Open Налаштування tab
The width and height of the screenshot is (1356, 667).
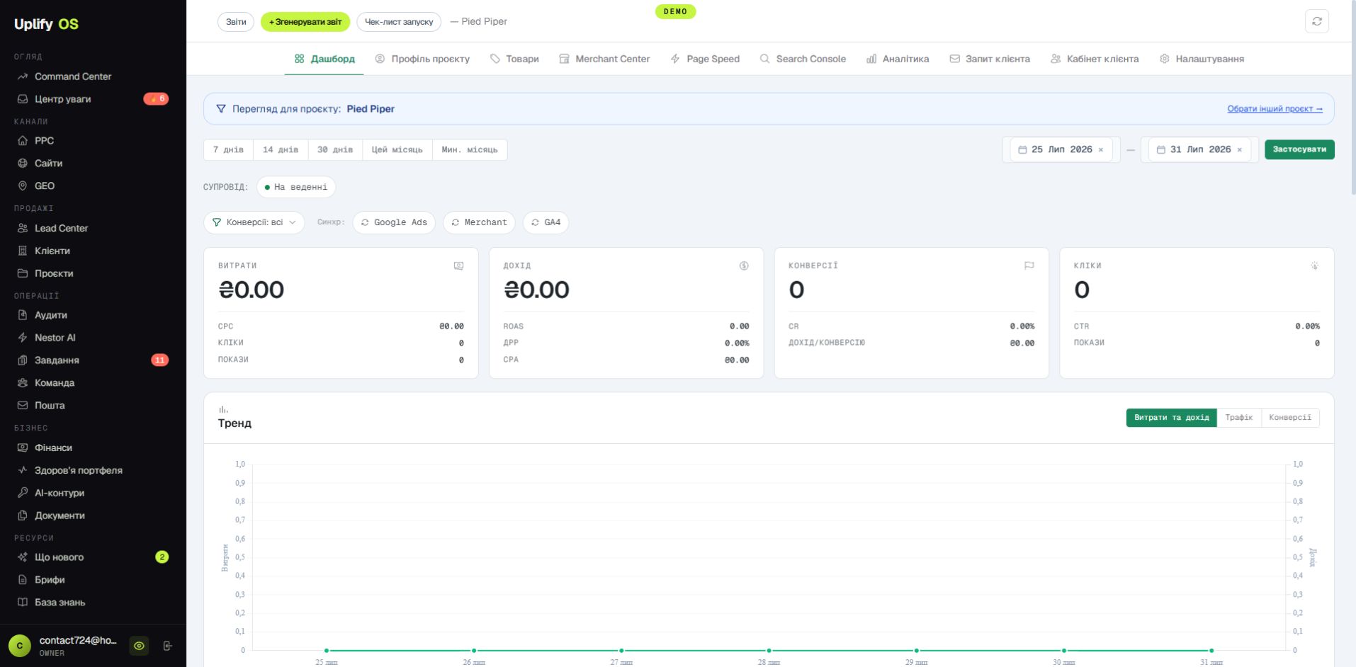pos(1202,59)
